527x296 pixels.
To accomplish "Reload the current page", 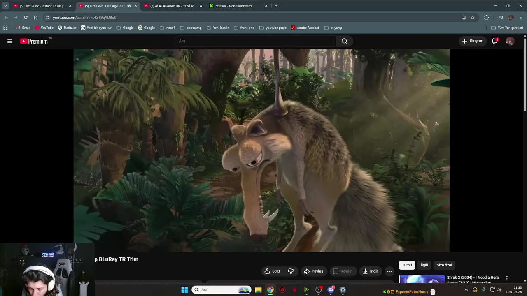I will 26,18.
